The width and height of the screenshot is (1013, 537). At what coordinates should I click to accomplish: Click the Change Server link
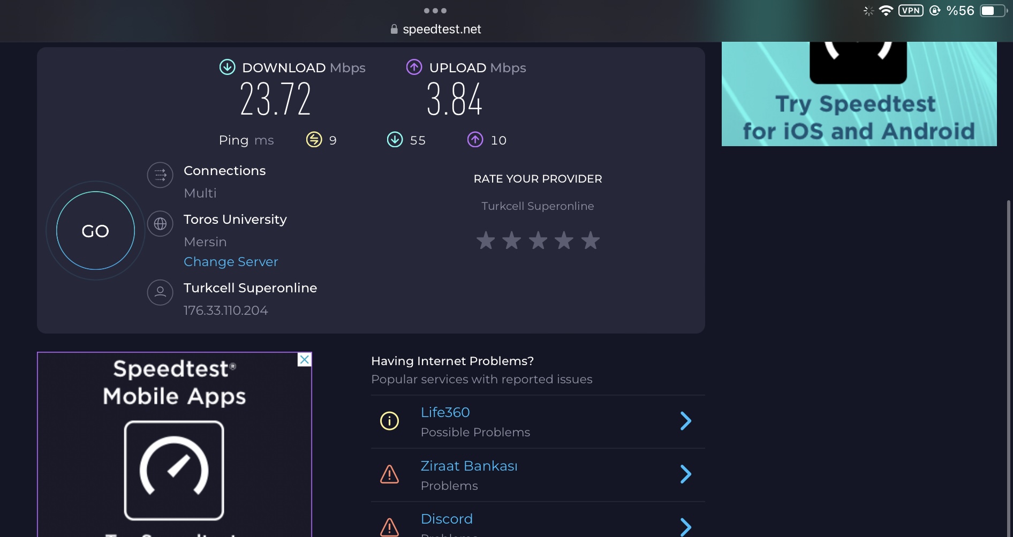pyautogui.click(x=231, y=262)
